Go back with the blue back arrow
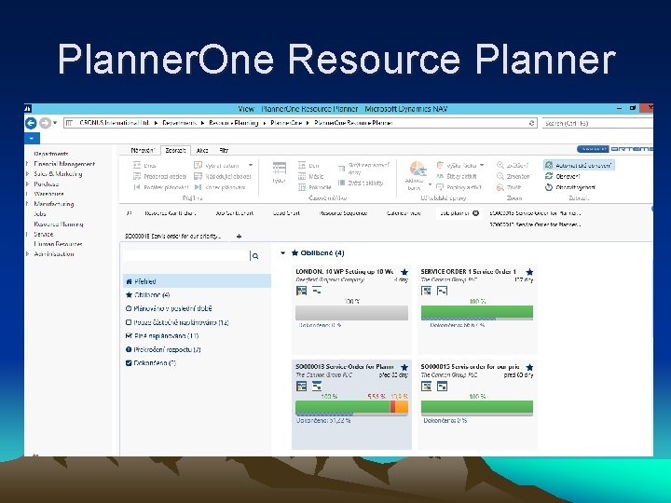Screen dimensions: 671x503 pos(31,123)
